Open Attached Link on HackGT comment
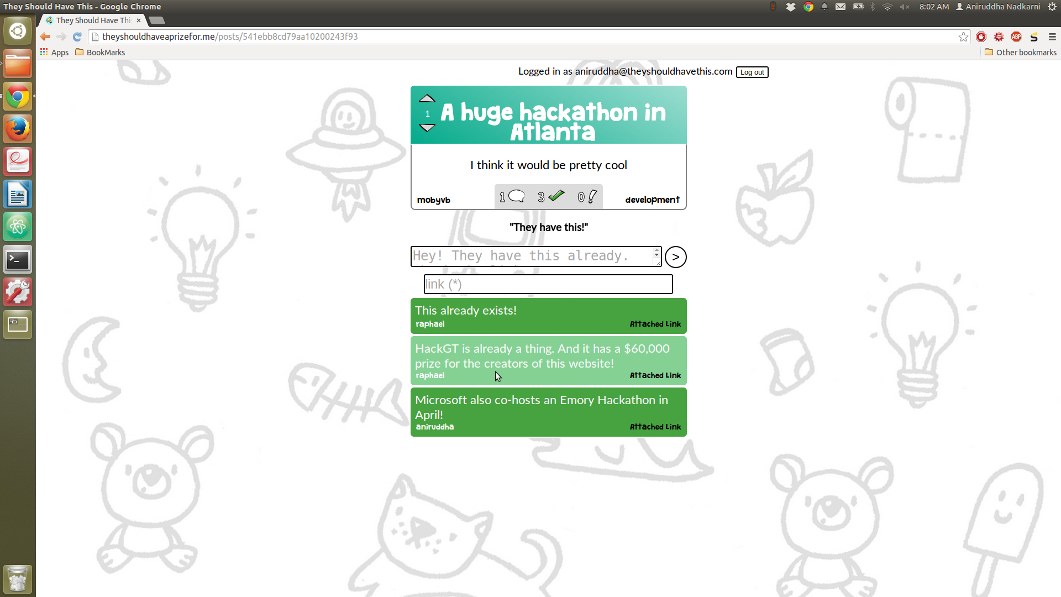Screen dimensions: 1061x597 click(x=655, y=375)
